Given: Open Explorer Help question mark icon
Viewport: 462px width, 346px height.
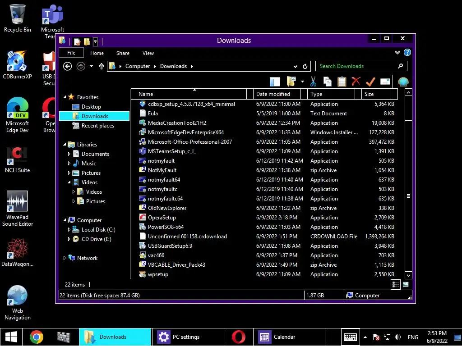Looking at the screenshot, I should pyautogui.click(x=407, y=52).
